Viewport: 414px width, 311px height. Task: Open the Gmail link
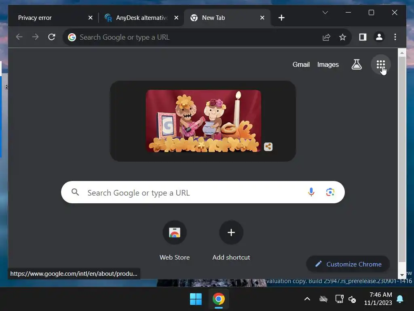(301, 64)
